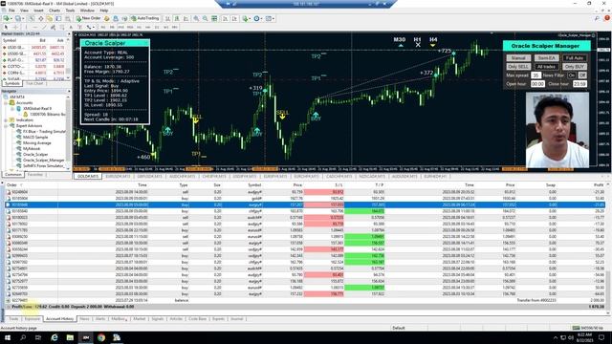Expand the Indicators tree node
Viewport: 612px width, 344px height.
tap(7, 120)
